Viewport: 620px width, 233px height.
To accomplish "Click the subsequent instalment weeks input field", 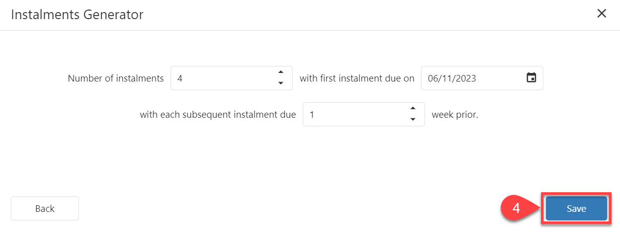I will pos(352,115).
